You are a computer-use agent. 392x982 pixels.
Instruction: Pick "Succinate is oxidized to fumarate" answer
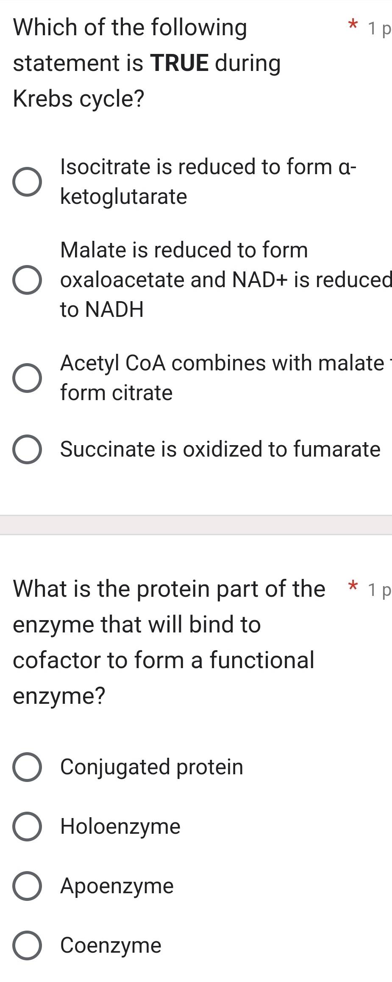click(28, 448)
